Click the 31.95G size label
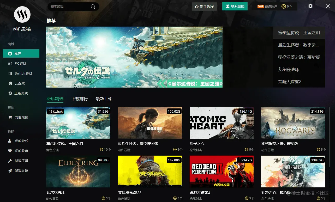The height and width of the screenshot is (202, 335). pyautogui.click(x=103, y=111)
